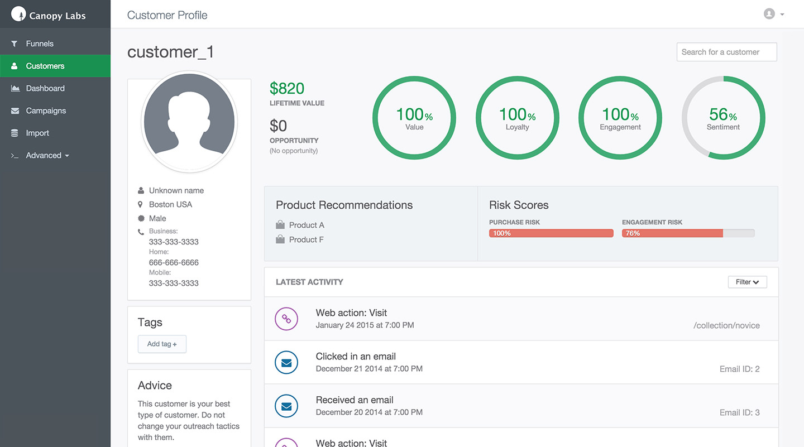The width and height of the screenshot is (804, 447).
Task: Click the Boston USA location text
Action: 170,204
